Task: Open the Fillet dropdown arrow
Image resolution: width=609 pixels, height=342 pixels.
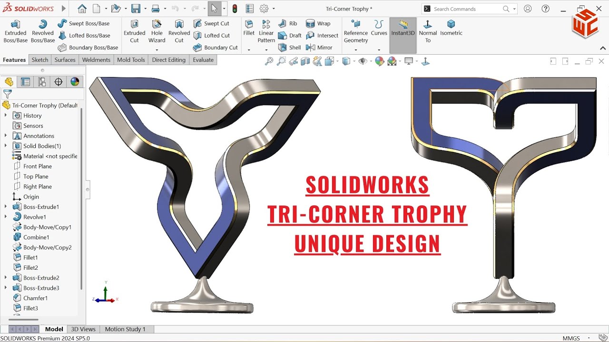Action: click(249, 50)
